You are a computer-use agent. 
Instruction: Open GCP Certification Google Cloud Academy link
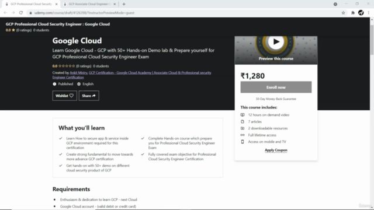131,75
